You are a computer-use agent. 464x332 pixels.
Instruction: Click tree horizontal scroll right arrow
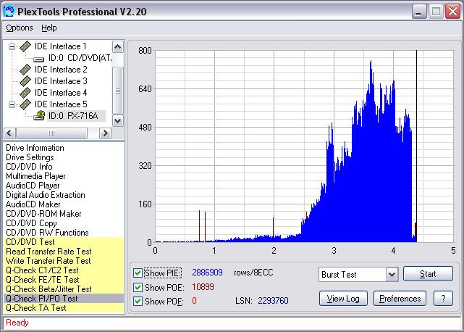point(106,133)
